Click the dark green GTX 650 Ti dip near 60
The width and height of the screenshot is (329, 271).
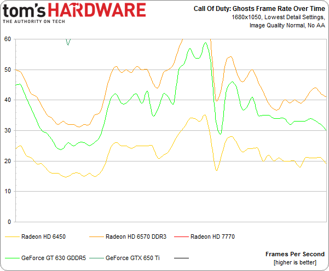click(68, 42)
